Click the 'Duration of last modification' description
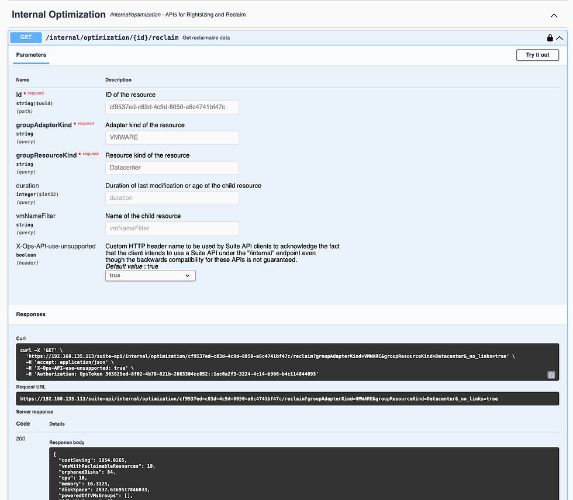This screenshot has height=500, width=573. [183, 186]
